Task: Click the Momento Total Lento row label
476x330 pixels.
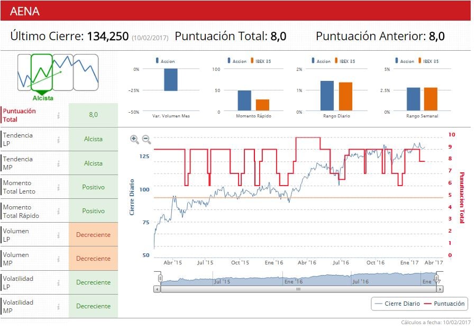Action: (x=19, y=187)
